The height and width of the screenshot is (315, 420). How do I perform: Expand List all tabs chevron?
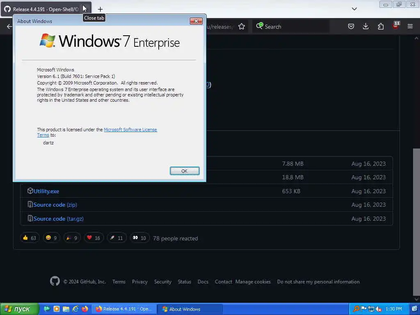coord(354,9)
